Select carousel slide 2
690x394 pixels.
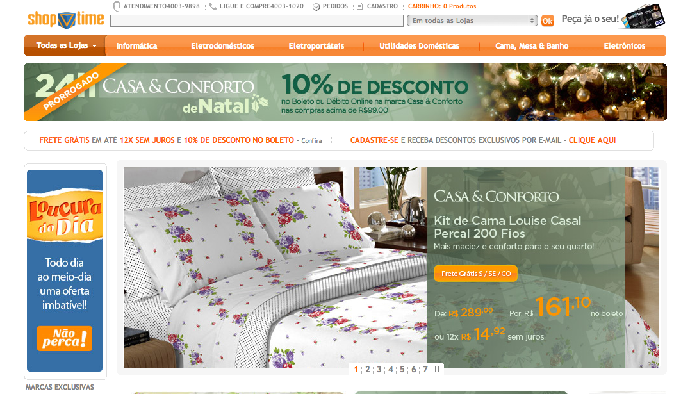click(x=368, y=370)
